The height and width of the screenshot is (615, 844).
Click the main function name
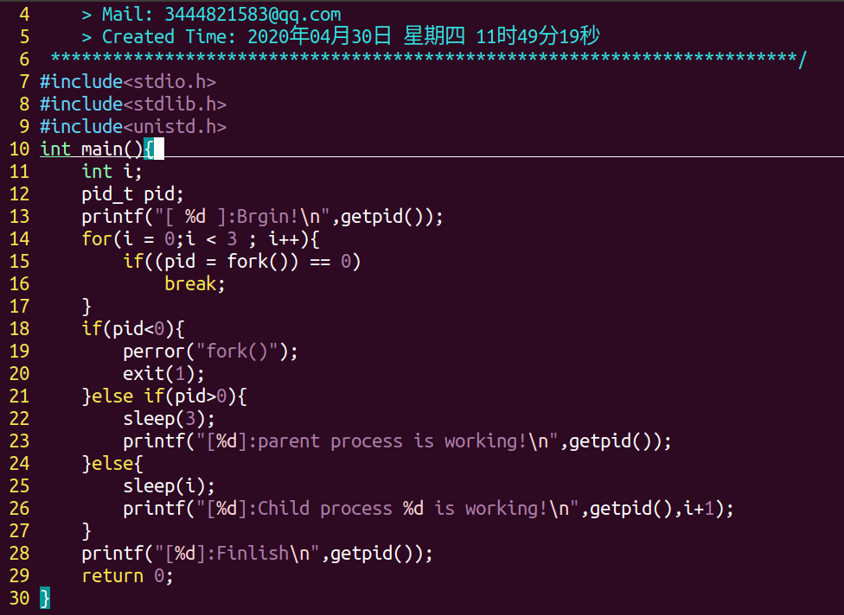[x=102, y=149]
